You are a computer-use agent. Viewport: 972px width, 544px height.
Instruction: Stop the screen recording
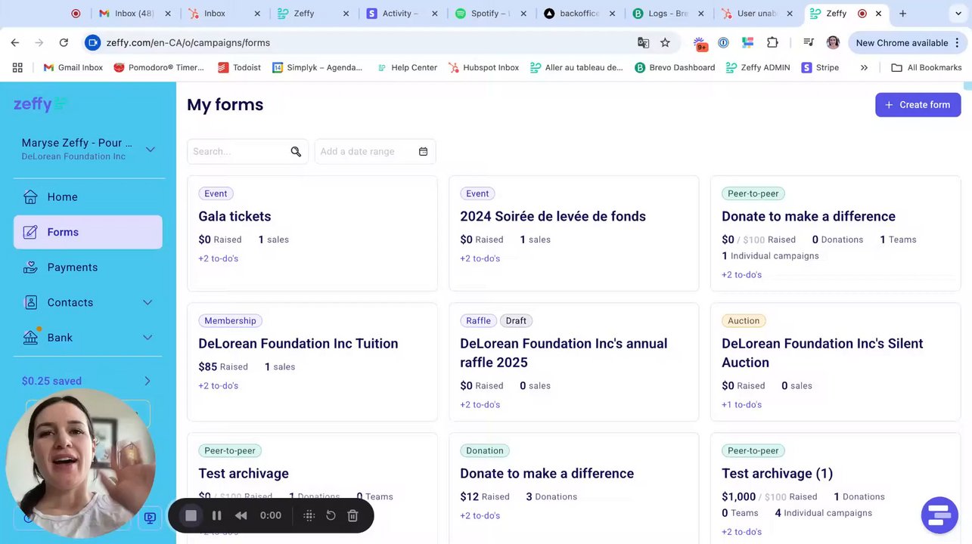click(191, 515)
